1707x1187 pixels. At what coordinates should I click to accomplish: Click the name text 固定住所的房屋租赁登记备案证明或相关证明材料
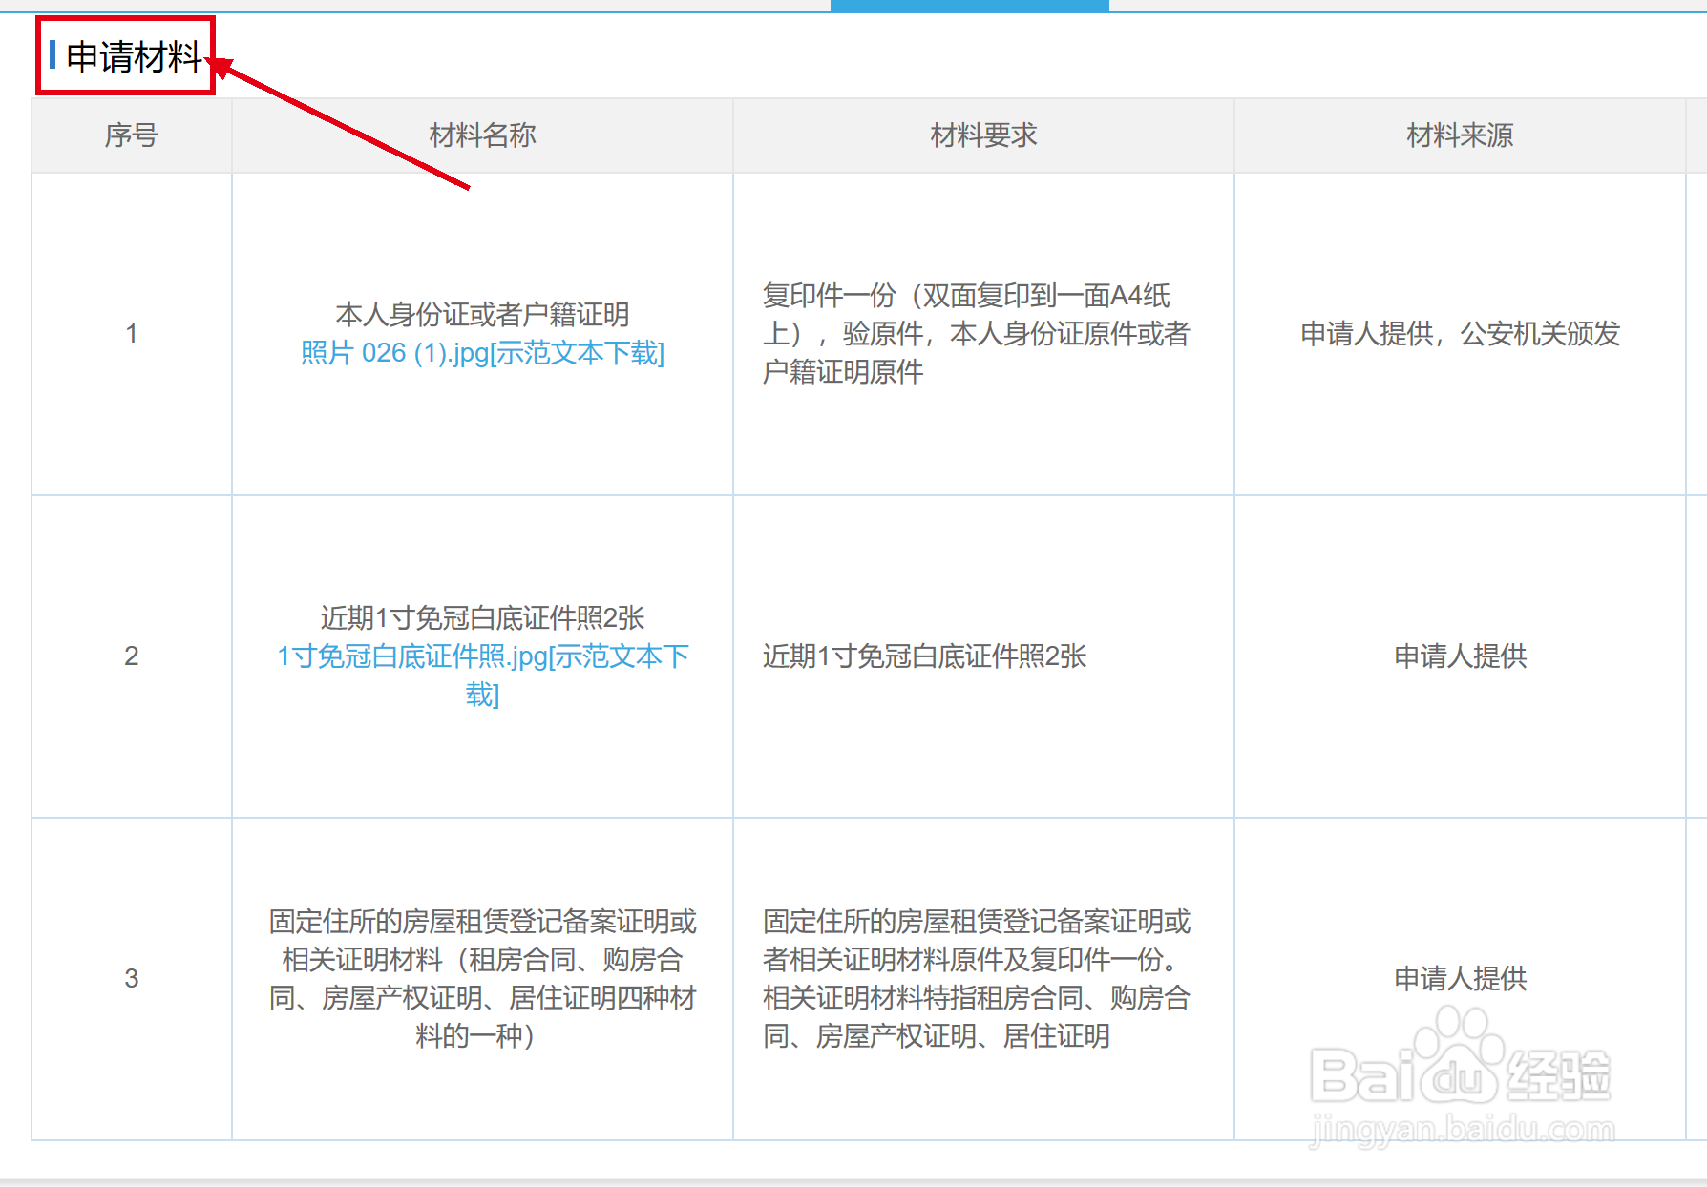482,979
